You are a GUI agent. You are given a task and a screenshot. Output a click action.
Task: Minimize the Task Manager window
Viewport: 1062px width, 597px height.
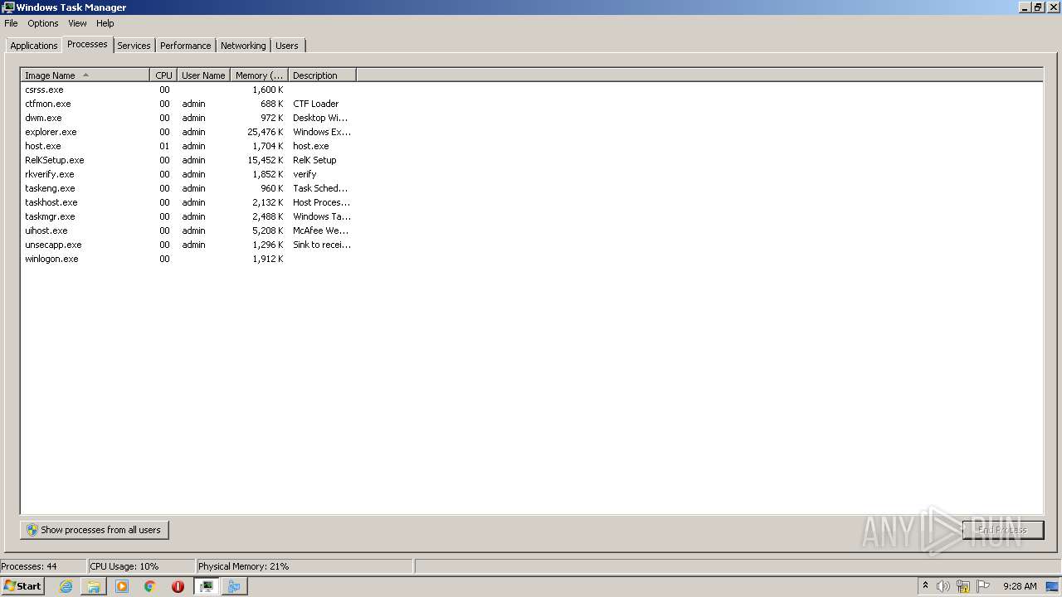coord(1025,7)
